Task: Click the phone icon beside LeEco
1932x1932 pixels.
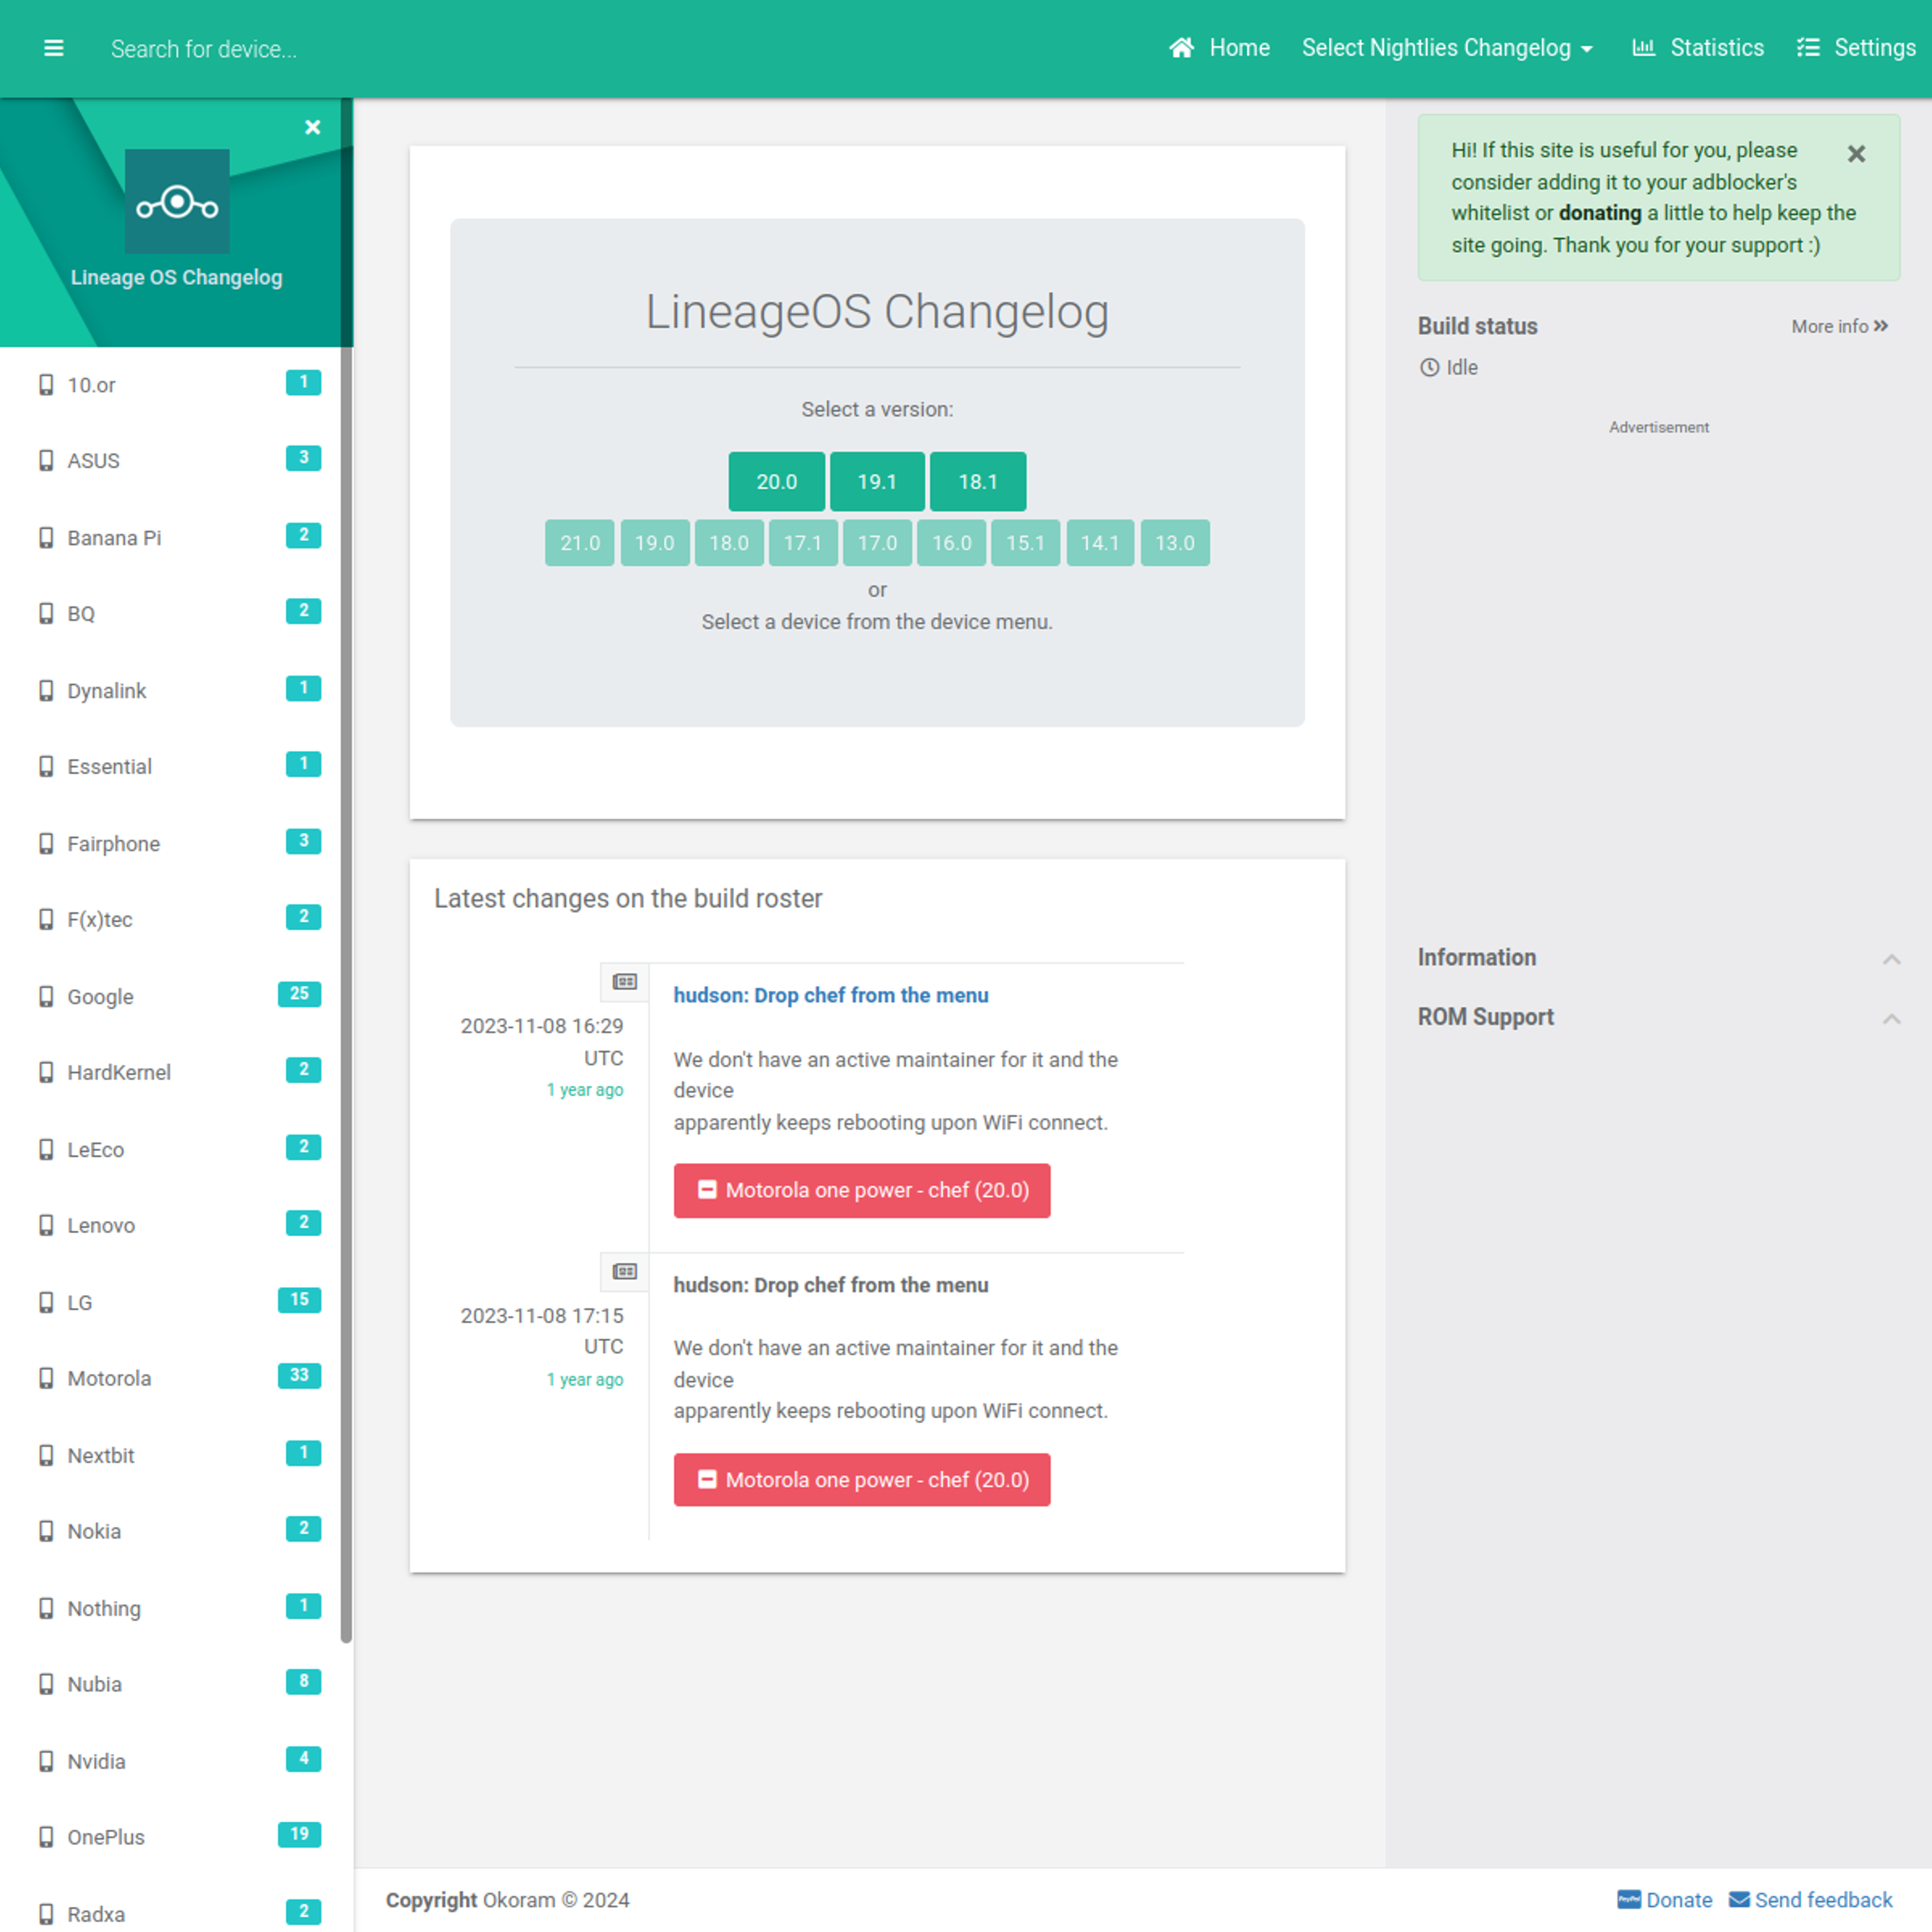Action: coord(46,1149)
